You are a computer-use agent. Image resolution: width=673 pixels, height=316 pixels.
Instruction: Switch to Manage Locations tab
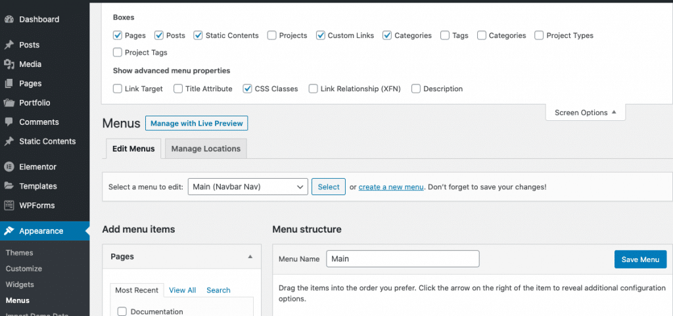click(x=206, y=148)
